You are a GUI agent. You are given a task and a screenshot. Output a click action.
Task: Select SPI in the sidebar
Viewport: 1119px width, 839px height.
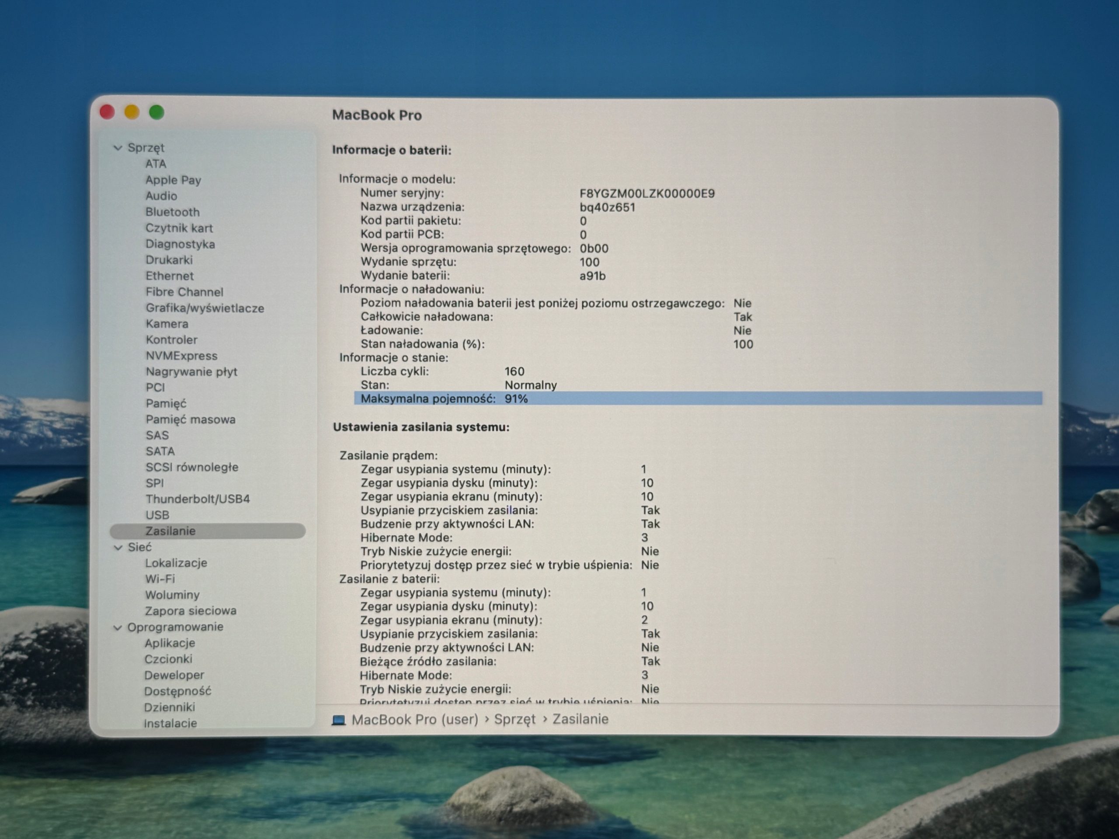(155, 483)
